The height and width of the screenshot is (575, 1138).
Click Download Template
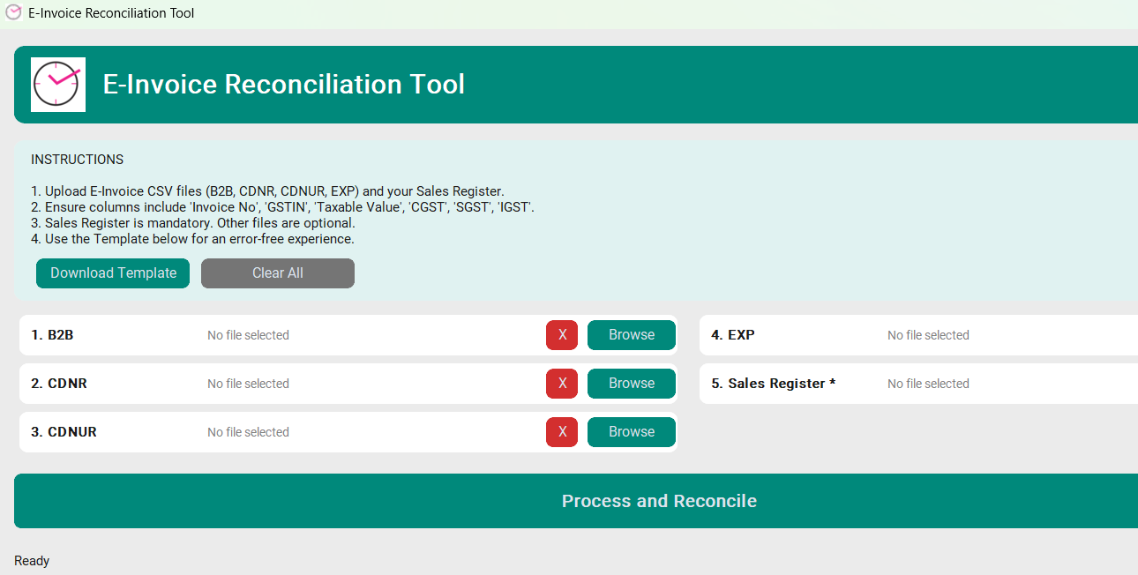point(112,273)
